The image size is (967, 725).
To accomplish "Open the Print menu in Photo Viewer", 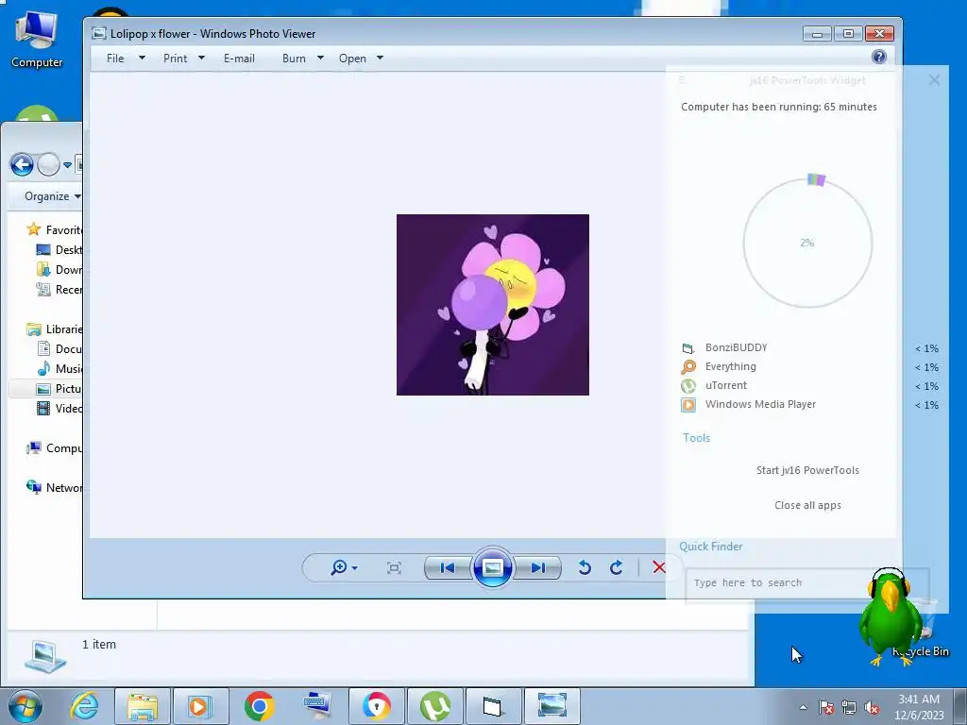I will coord(175,58).
